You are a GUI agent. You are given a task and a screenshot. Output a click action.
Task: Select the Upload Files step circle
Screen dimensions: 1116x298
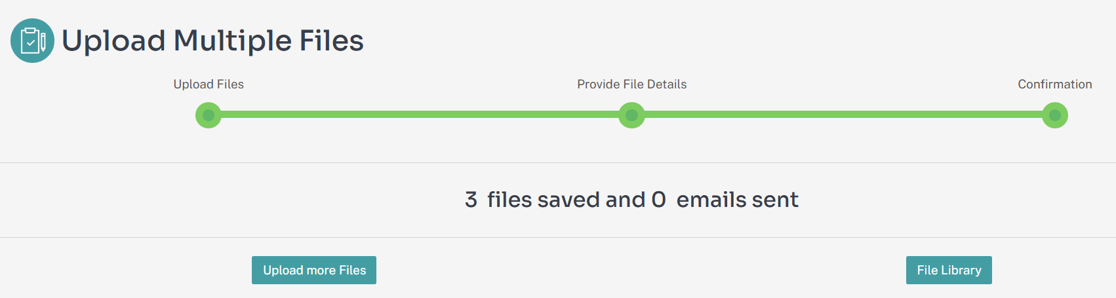coord(209,115)
